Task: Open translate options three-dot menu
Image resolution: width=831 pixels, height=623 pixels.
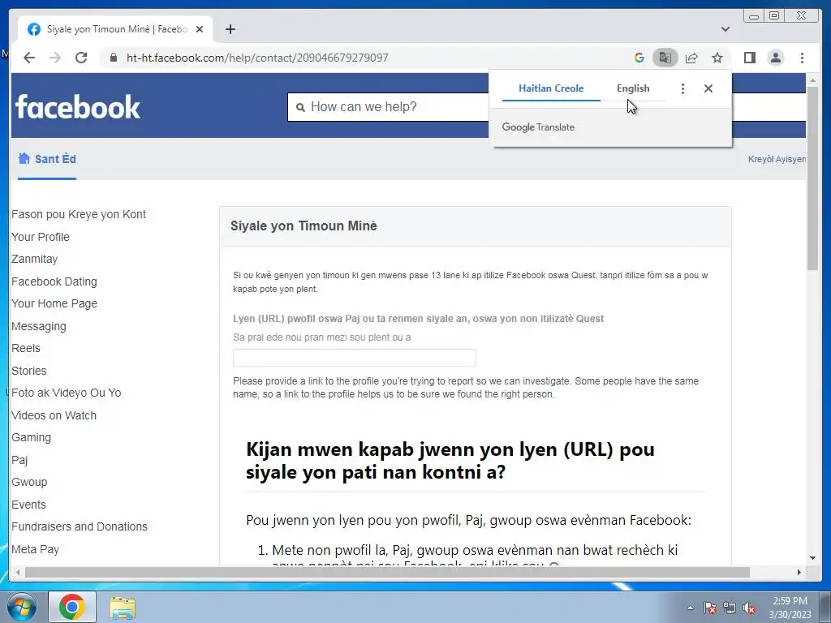Action: 682,88
